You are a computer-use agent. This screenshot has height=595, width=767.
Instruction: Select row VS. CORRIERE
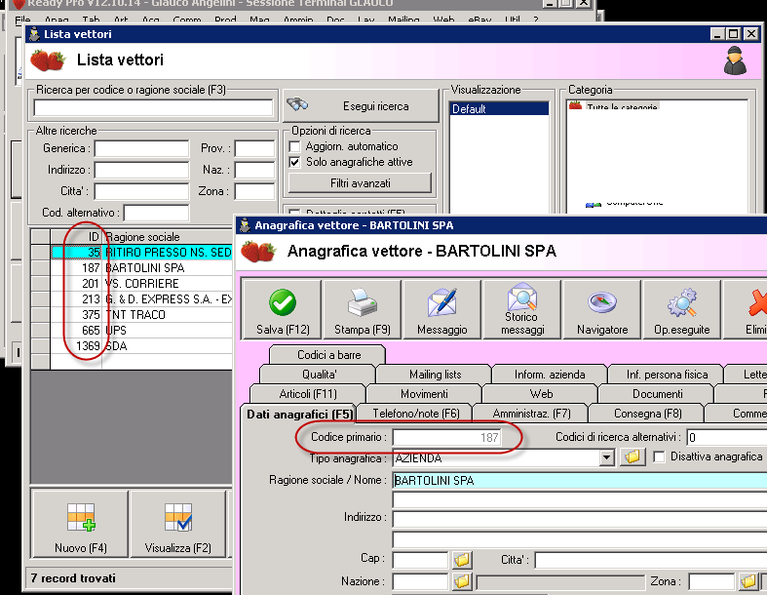[x=133, y=284]
